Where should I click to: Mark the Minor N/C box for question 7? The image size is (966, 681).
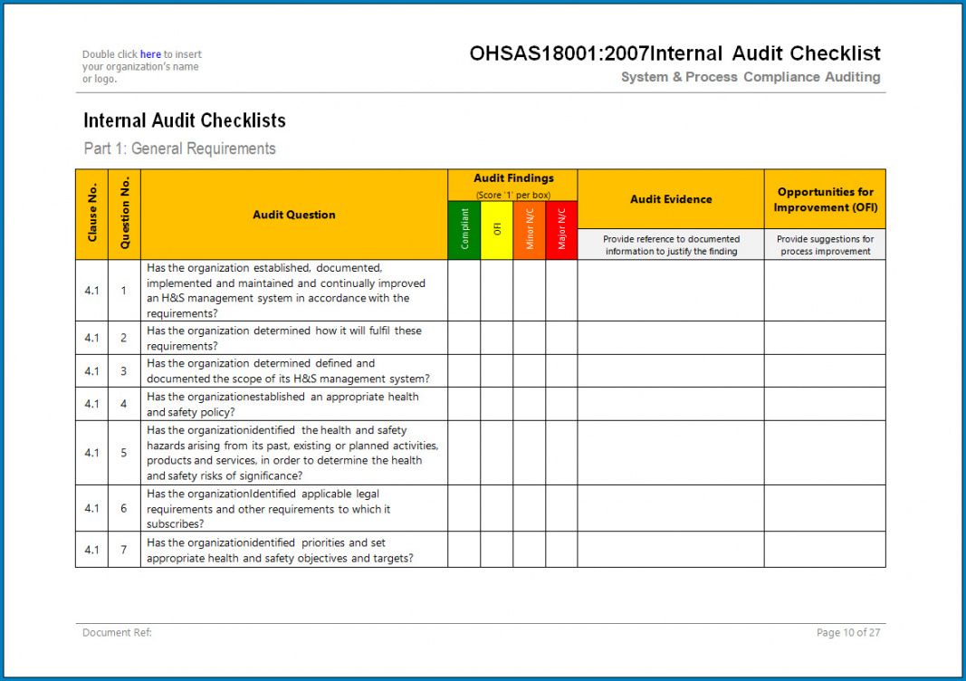click(529, 549)
